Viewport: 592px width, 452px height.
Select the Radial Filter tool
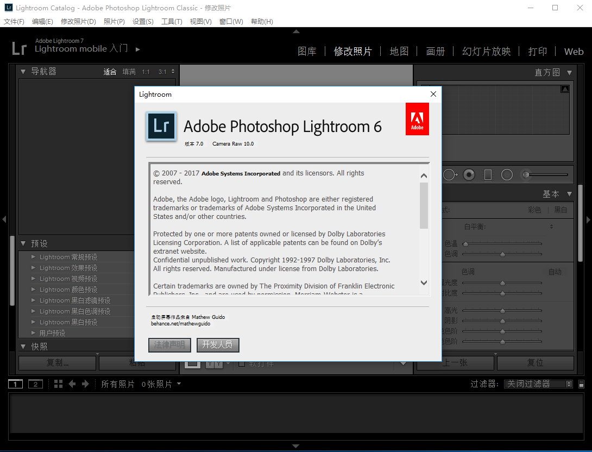coord(507,175)
